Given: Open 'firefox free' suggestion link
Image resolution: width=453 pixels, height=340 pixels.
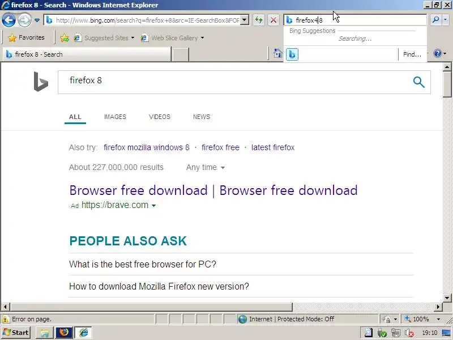Looking at the screenshot, I should tap(220, 147).
